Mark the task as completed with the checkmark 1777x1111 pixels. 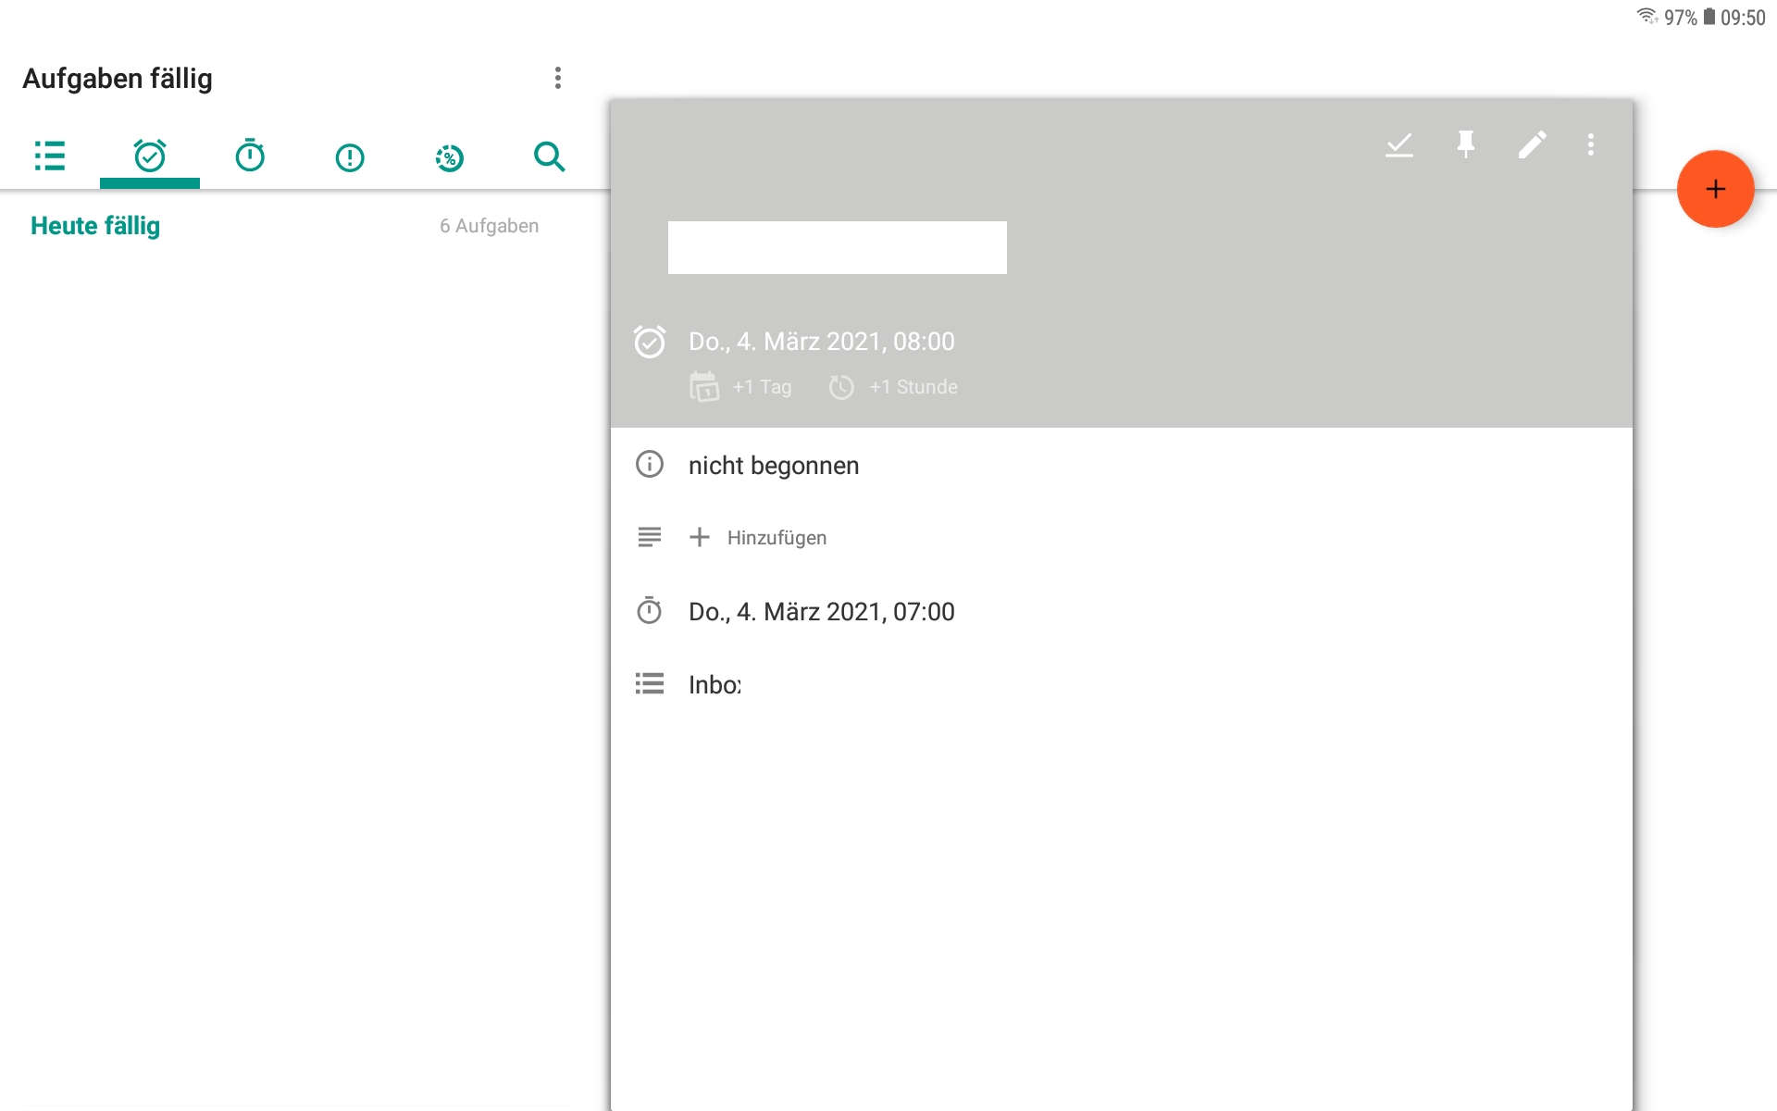point(1398,144)
